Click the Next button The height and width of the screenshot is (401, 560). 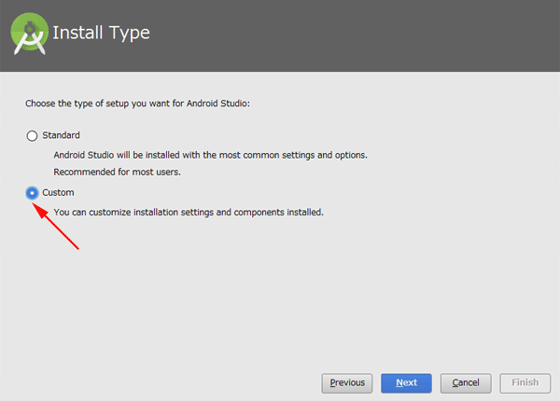(x=406, y=383)
